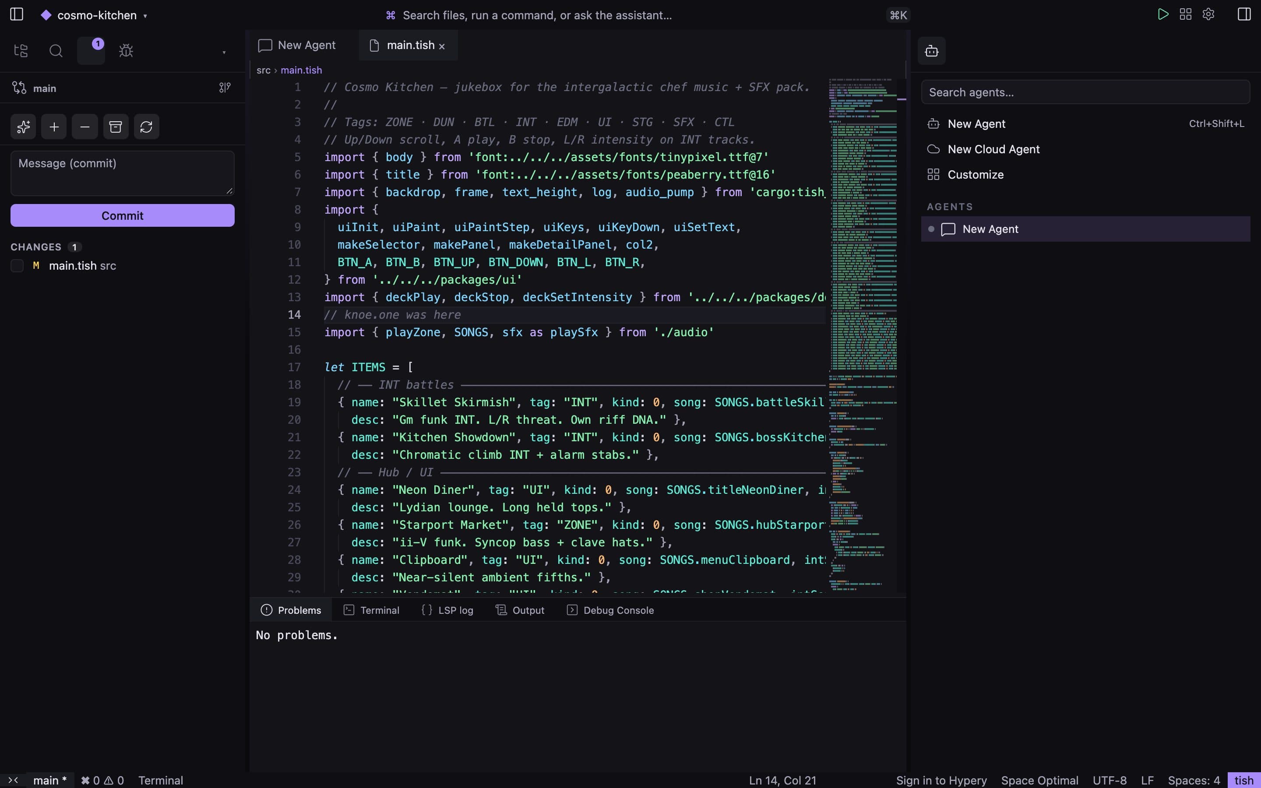Select New Agent with Ctrl+Shift+L shortcut
Image resolution: width=1261 pixels, height=788 pixels.
click(1085, 124)
